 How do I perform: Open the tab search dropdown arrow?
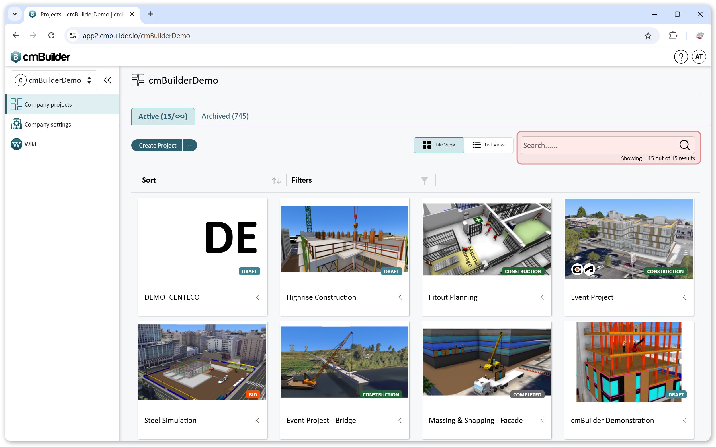15,14
